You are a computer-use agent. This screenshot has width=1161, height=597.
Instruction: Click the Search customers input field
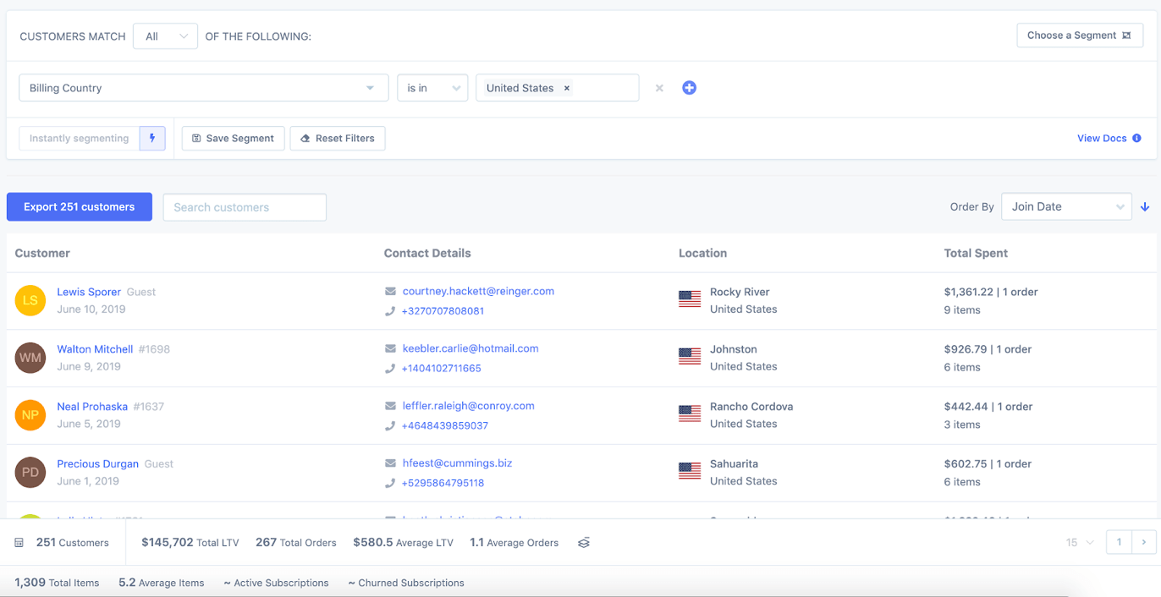point(244,206)
